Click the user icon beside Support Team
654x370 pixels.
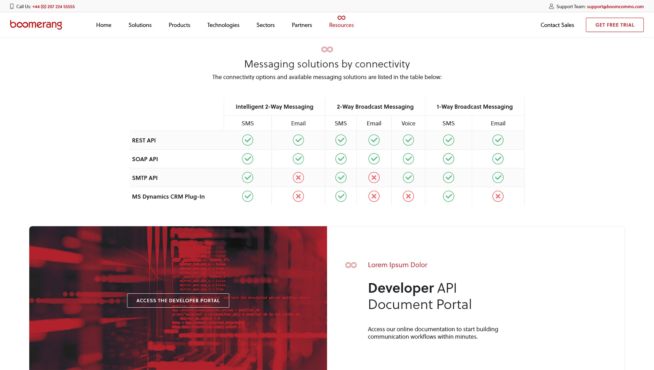point(551,7)
